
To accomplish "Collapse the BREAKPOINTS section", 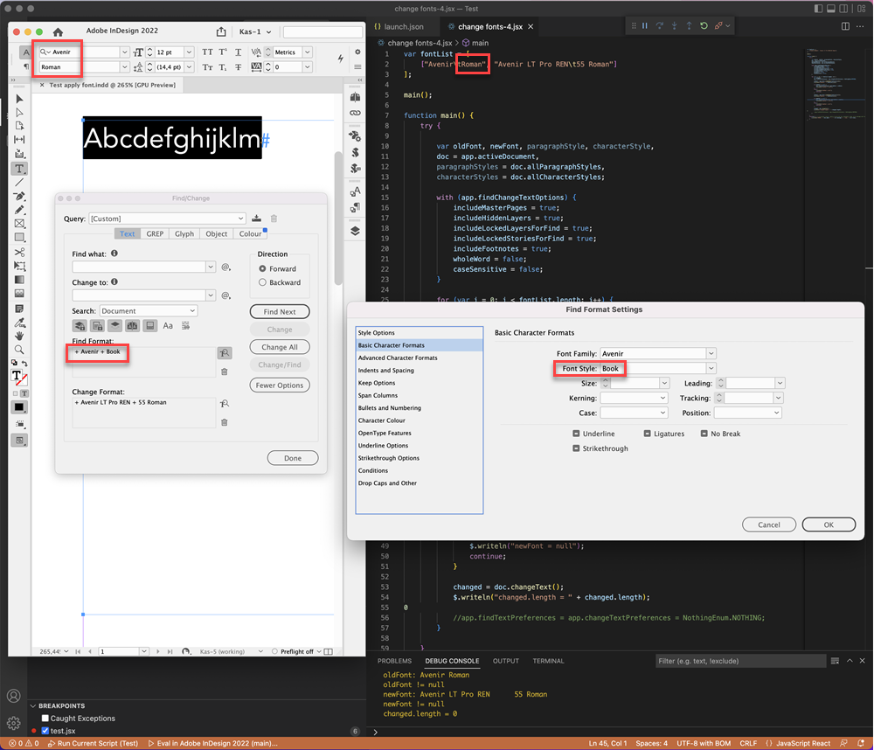I will click(33, 705).
